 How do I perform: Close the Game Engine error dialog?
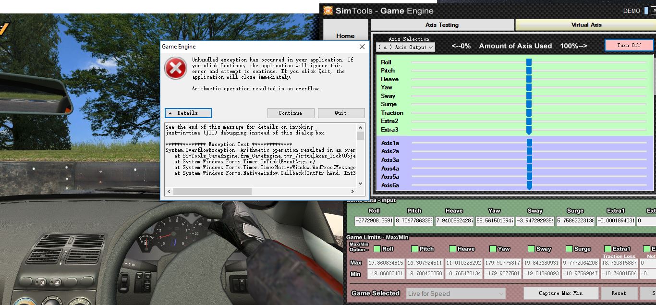point(362,47)
